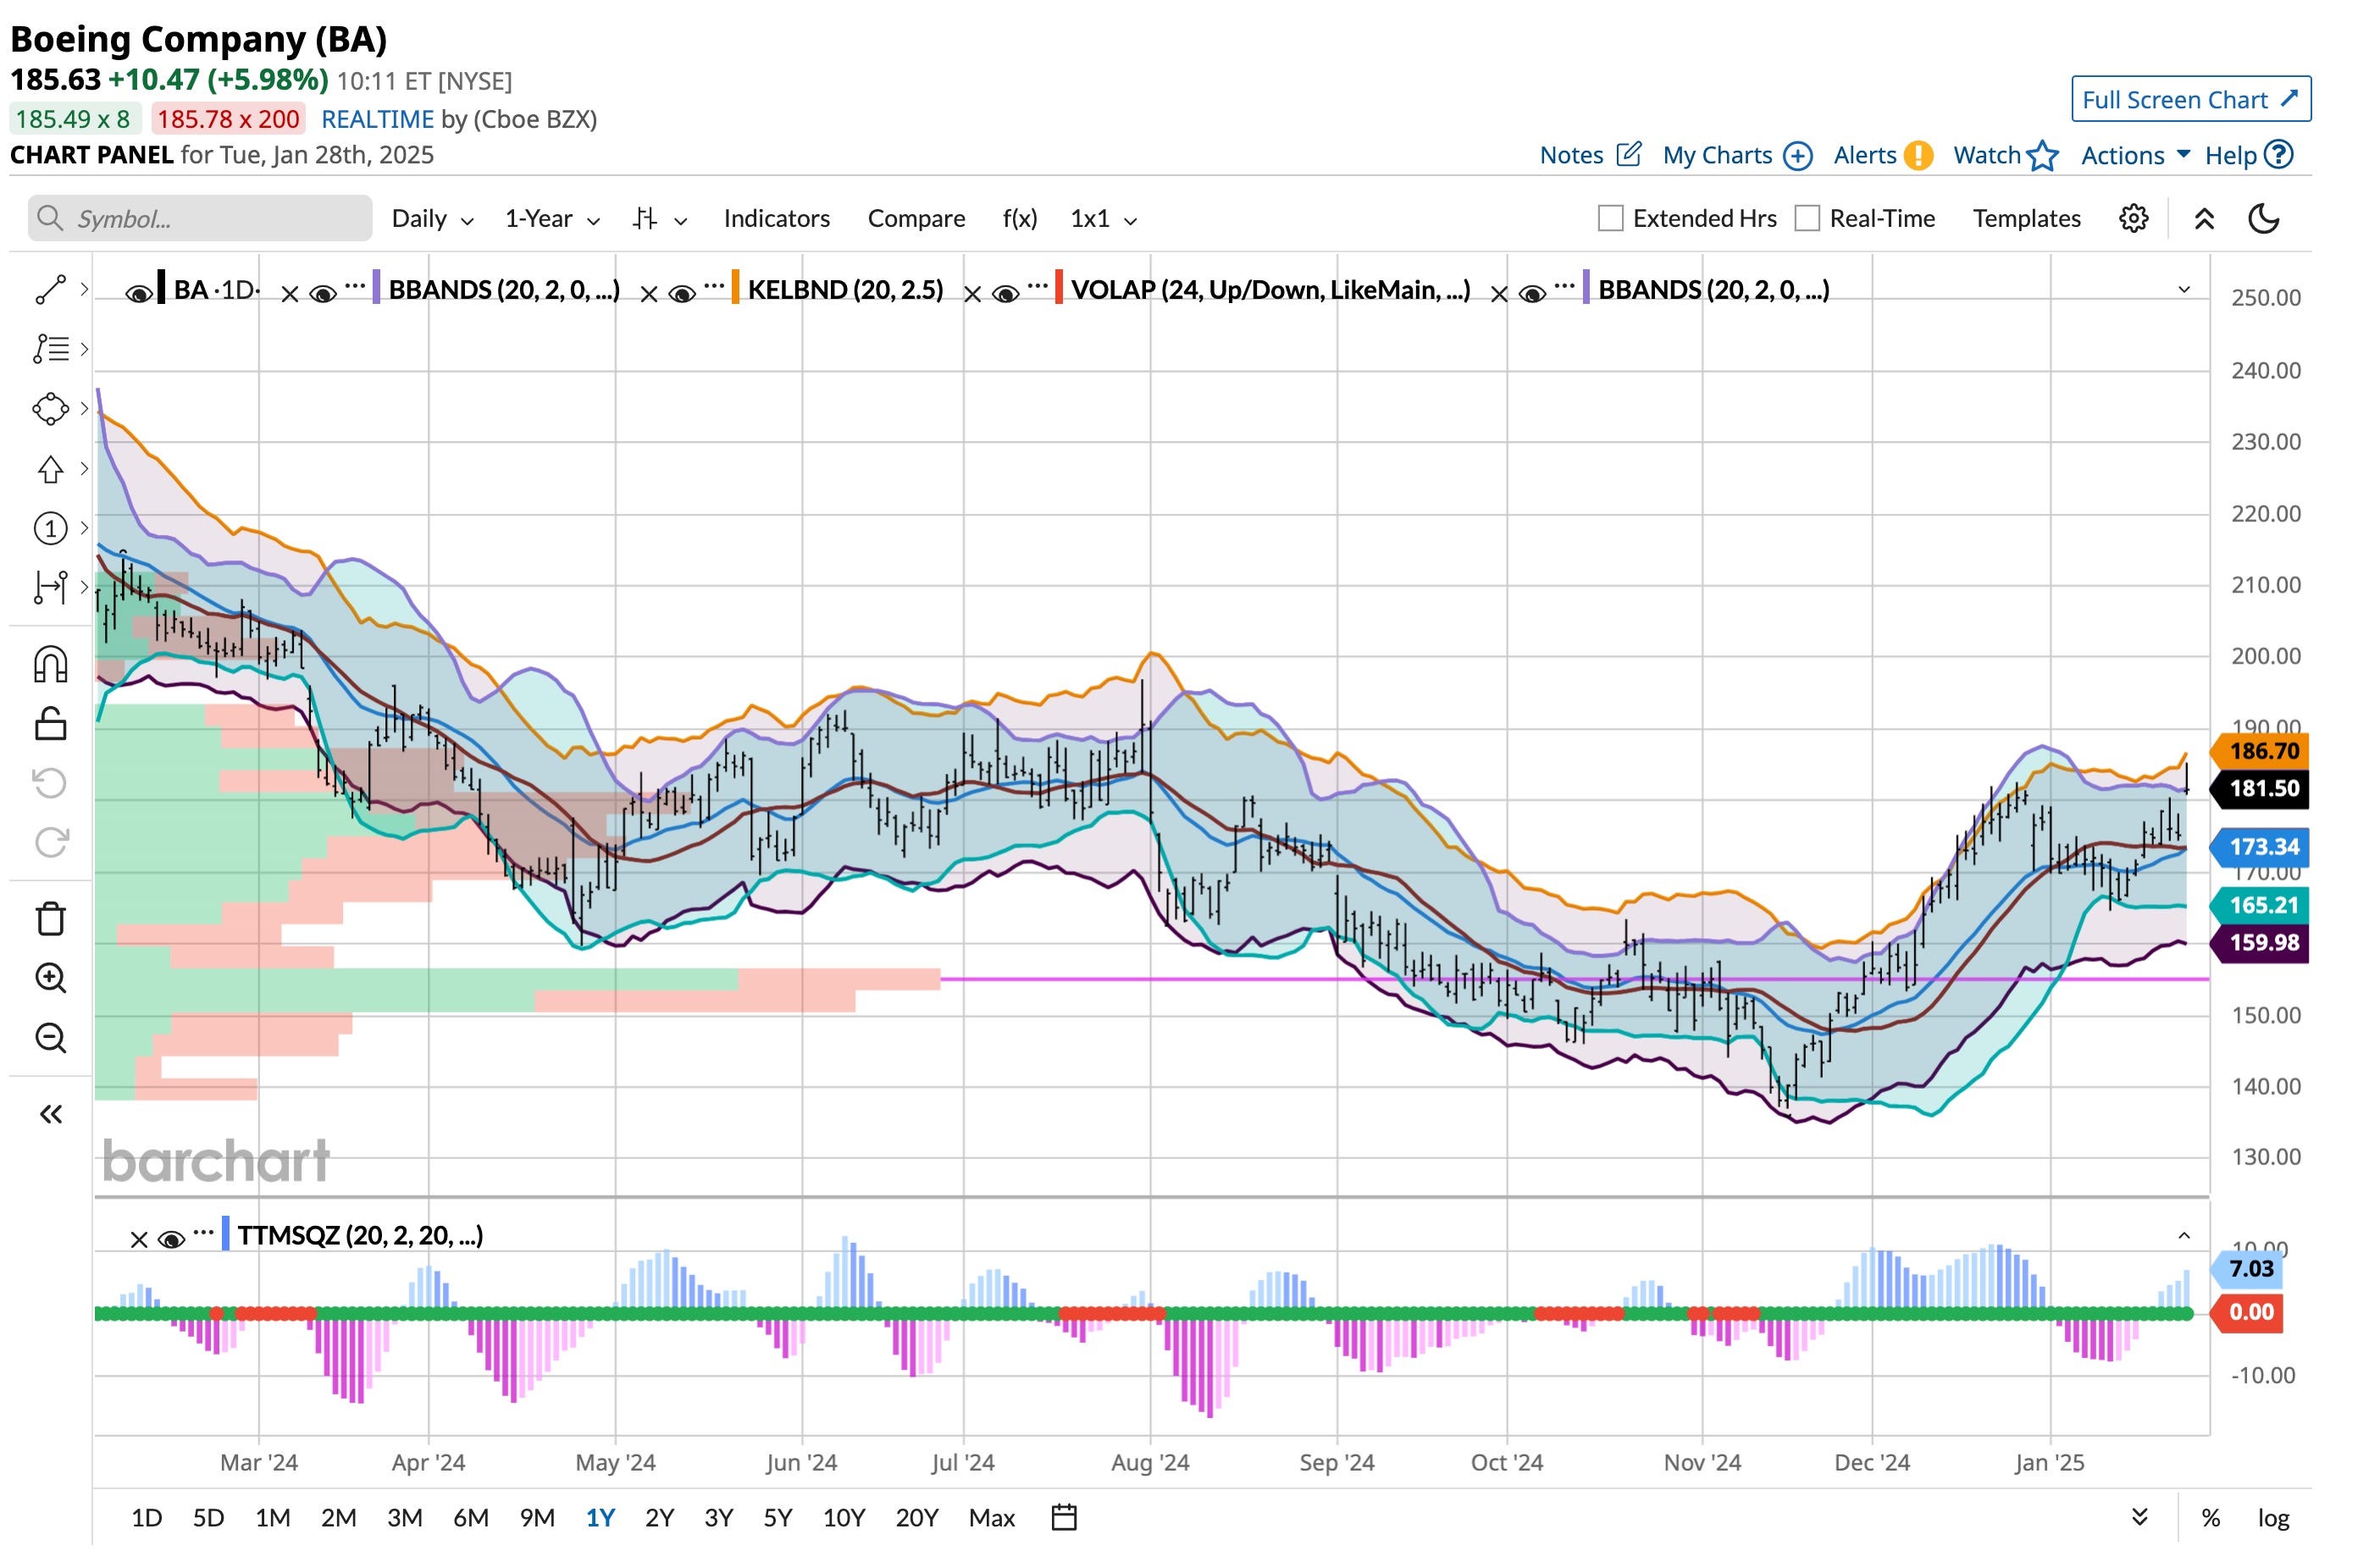The height and width of the screenshot is (1551, 2380).
Task: Pick the measure range tool
Action: (50, 587)
